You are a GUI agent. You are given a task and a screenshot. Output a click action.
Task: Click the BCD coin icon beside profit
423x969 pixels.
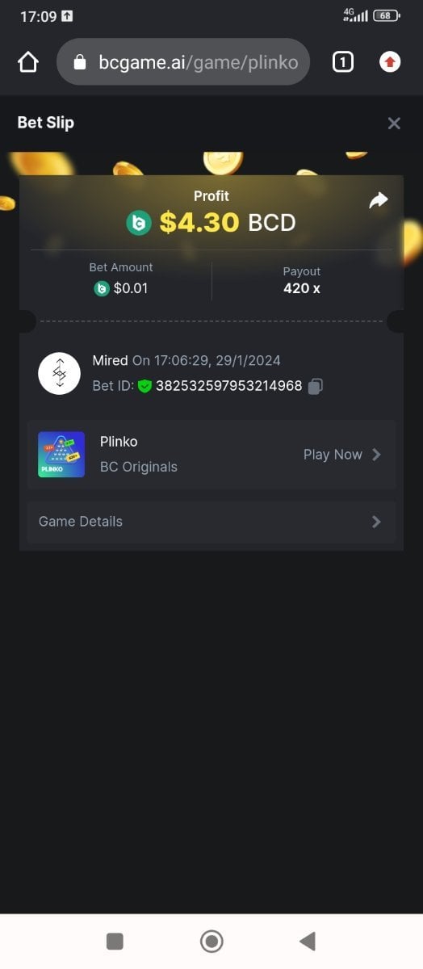pyautogui.click(x=139, y=223)
